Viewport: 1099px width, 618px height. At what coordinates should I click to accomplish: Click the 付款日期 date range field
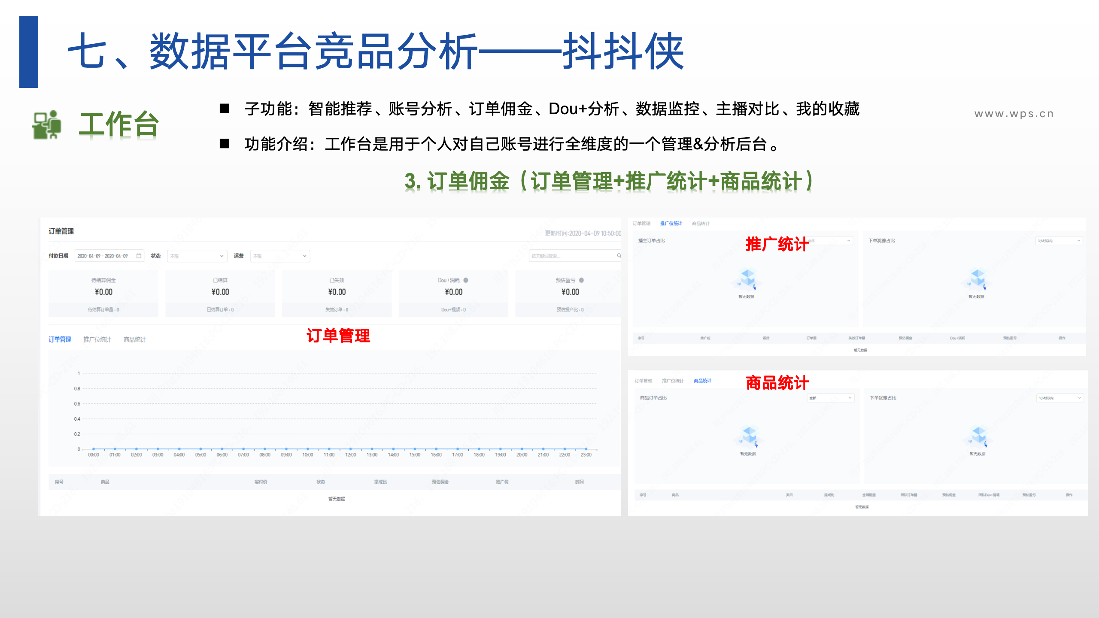[x=109, y=256]
